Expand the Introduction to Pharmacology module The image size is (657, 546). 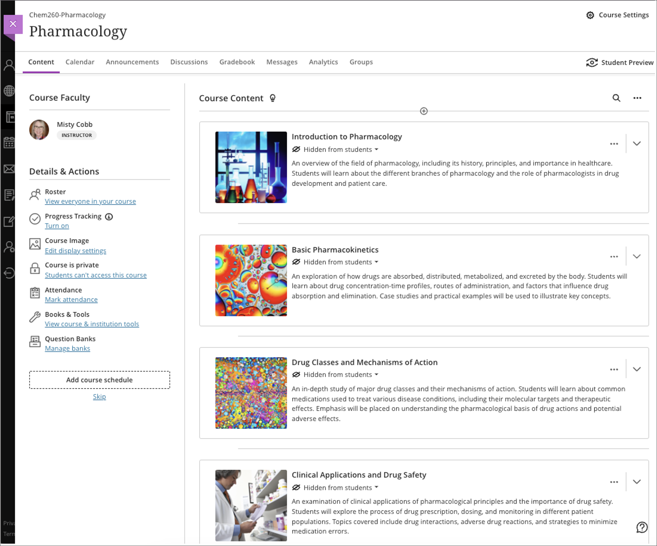coord(637,144)
